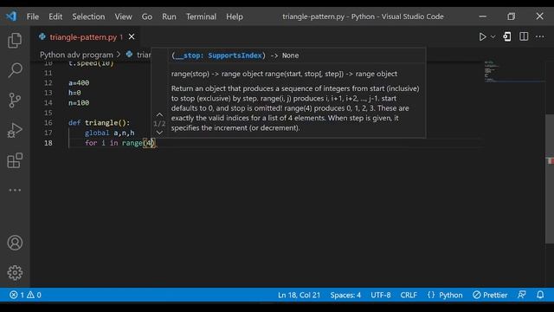The image size is (554, 312).
Task: Click the __stop: SupportsIndex parameter text
Action: tap(218, 55)
